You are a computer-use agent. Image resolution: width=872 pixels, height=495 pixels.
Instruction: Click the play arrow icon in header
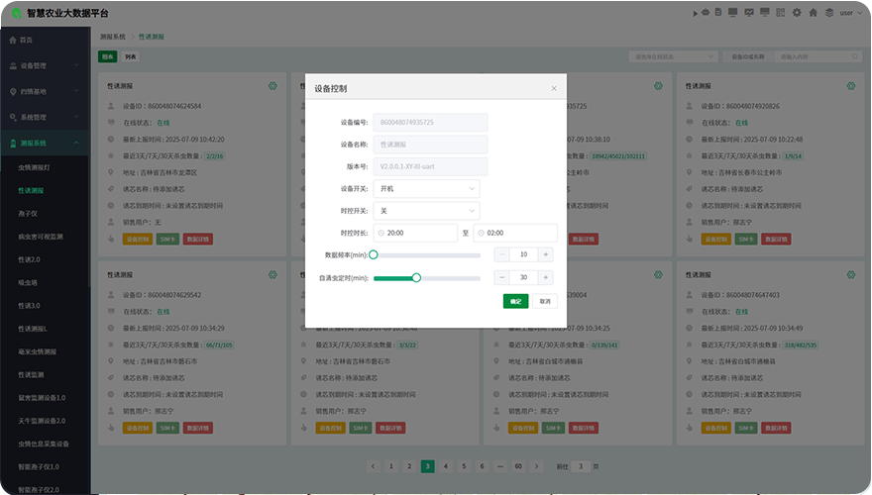[x=696, y=13]
